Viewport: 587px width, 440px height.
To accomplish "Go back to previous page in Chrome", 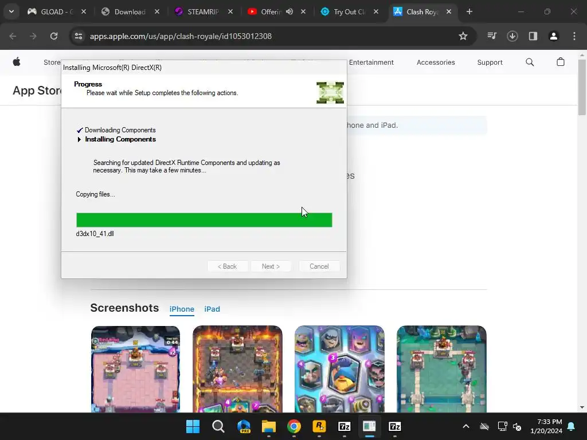I will [x=13, y=36].
